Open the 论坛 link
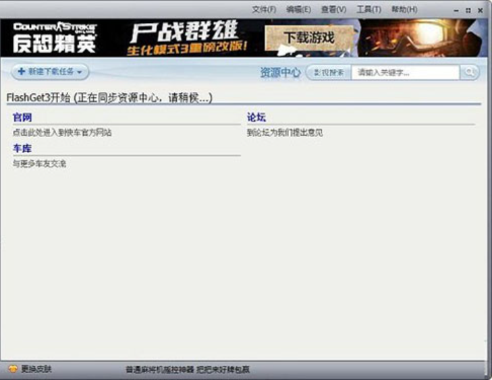This screenshot has height=380, width=492. coord(256,117)
